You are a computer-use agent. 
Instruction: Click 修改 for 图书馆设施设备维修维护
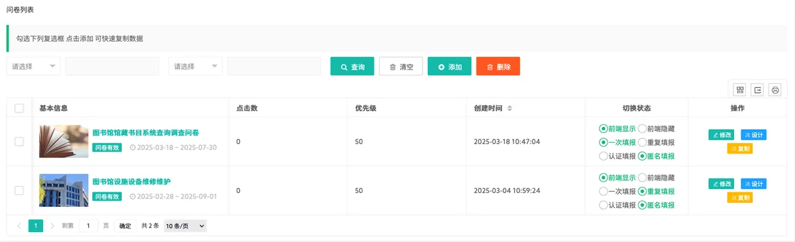[x=721, y=184]
